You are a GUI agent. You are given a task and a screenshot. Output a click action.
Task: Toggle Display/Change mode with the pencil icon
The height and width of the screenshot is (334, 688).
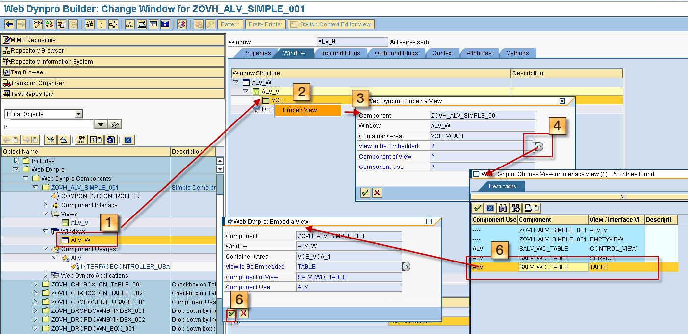click(38, 24)
